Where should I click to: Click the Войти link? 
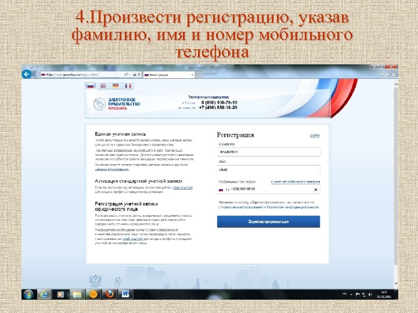point(315,136)
